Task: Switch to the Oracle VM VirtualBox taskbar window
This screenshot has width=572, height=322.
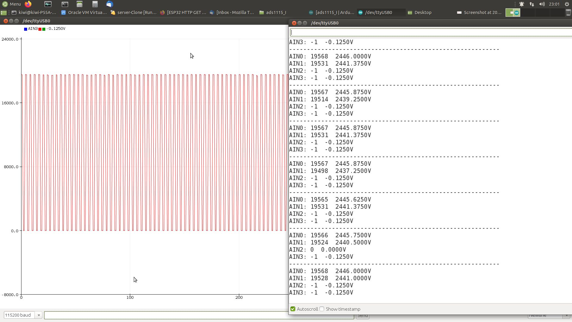Action: click(x=84, y=13)
